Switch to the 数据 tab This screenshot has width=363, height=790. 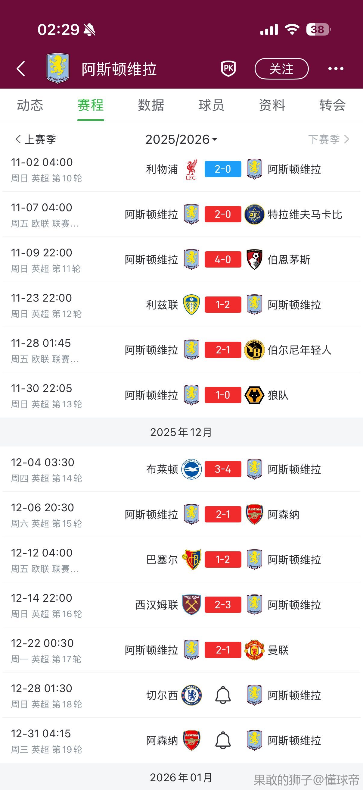[x=151, y=105]
